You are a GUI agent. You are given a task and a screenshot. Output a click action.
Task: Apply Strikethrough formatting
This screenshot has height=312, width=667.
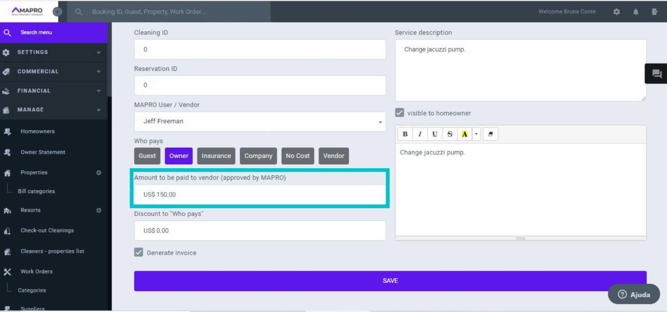[x=449, y=134]
